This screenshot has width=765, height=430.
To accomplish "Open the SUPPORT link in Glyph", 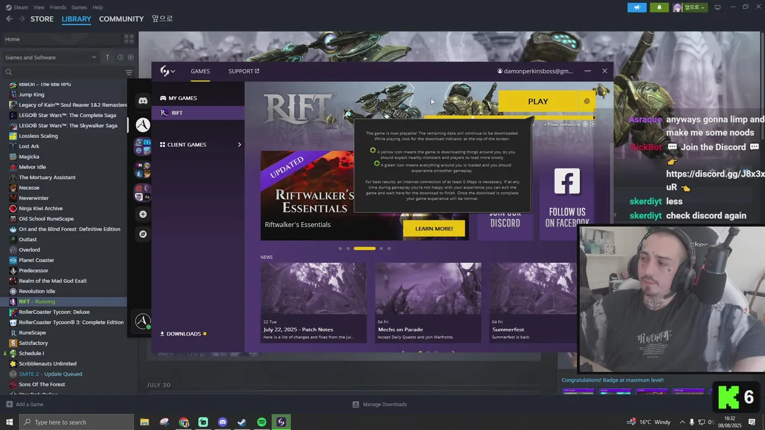I will (244, 71).
